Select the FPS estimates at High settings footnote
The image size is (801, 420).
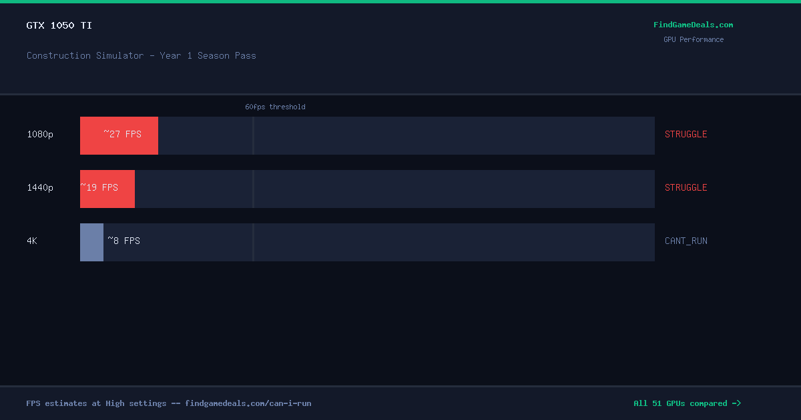[169, 403]
